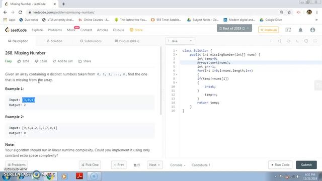322x181 pixels.
Task: Click the Arrays.sort(nums) code line
Action: pyautogui.click(x=214, y=62)
